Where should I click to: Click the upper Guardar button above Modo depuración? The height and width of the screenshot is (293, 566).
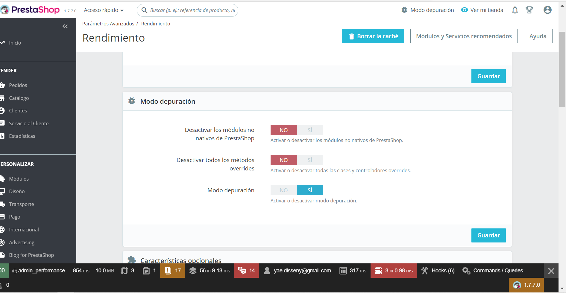(x=488, y=76)
